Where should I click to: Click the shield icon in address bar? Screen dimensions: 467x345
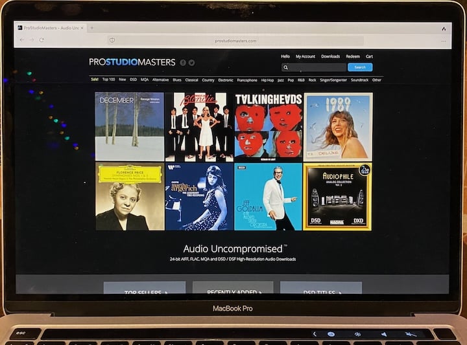point(112,40)
